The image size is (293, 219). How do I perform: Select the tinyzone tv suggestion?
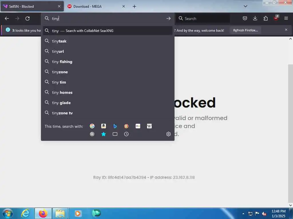(108, 113)
